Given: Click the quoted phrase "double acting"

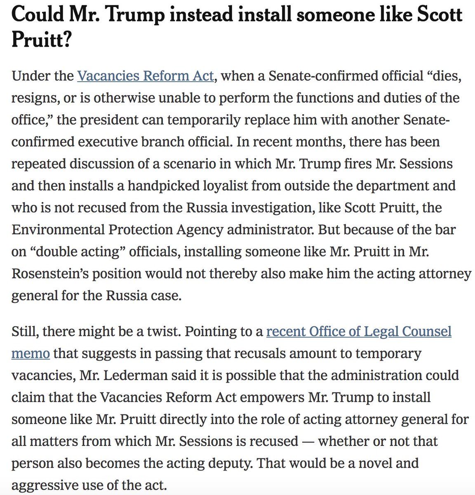Looking at the screenshot, I should tap(77, 251).
